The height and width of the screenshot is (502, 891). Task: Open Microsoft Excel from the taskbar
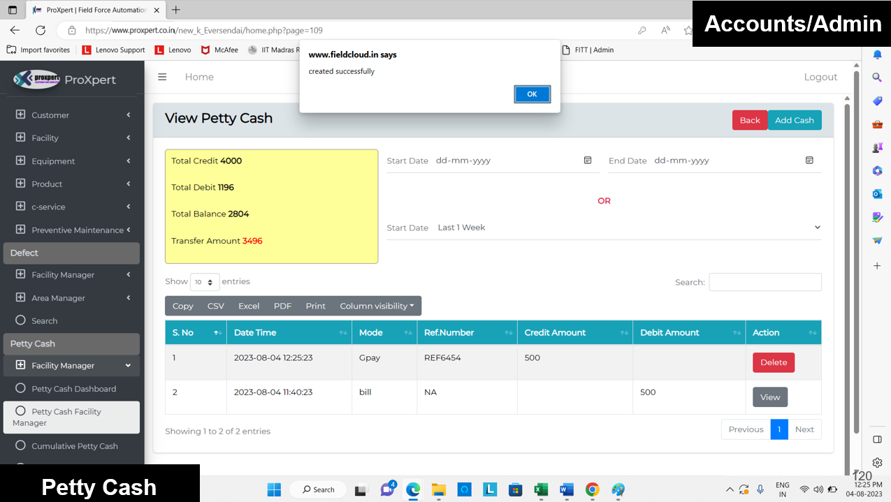point(541,489)
